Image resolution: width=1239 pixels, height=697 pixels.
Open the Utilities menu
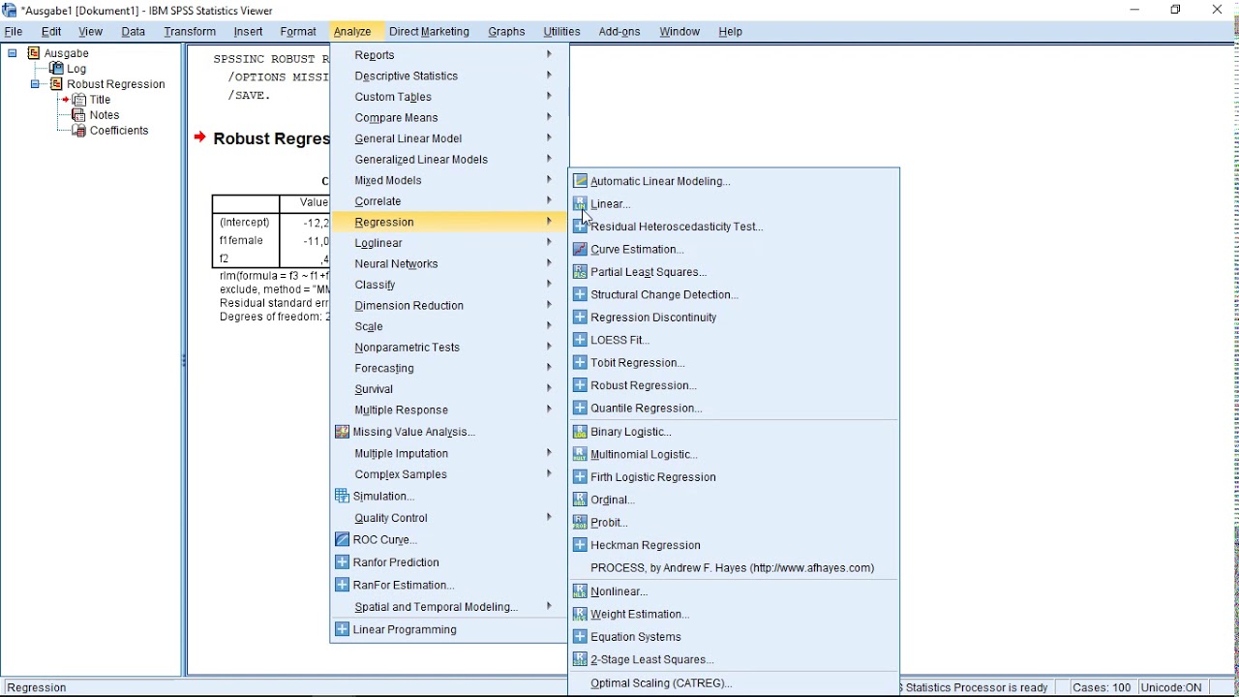click(562, 32)
